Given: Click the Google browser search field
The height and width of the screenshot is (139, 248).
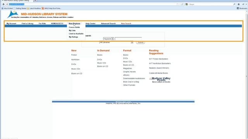Looking at the screenshot, I should pyautogui.click(x=211, y=4).
